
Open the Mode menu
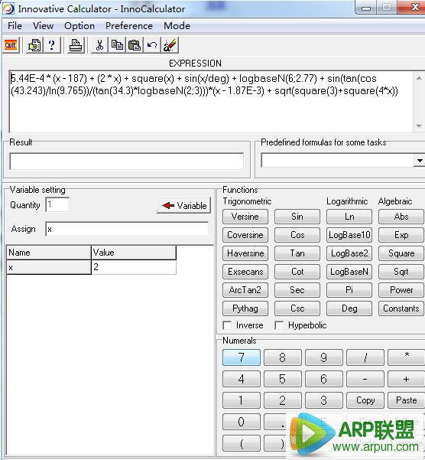pos(177,26)
